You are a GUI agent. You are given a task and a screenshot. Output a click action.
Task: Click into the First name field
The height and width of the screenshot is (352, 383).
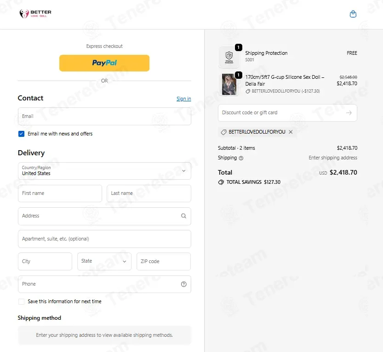60,194
